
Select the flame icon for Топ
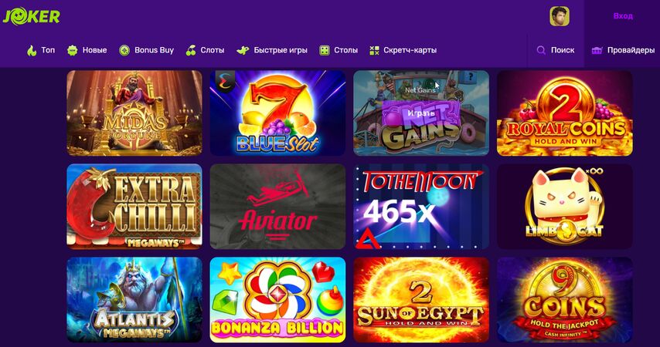32,50
